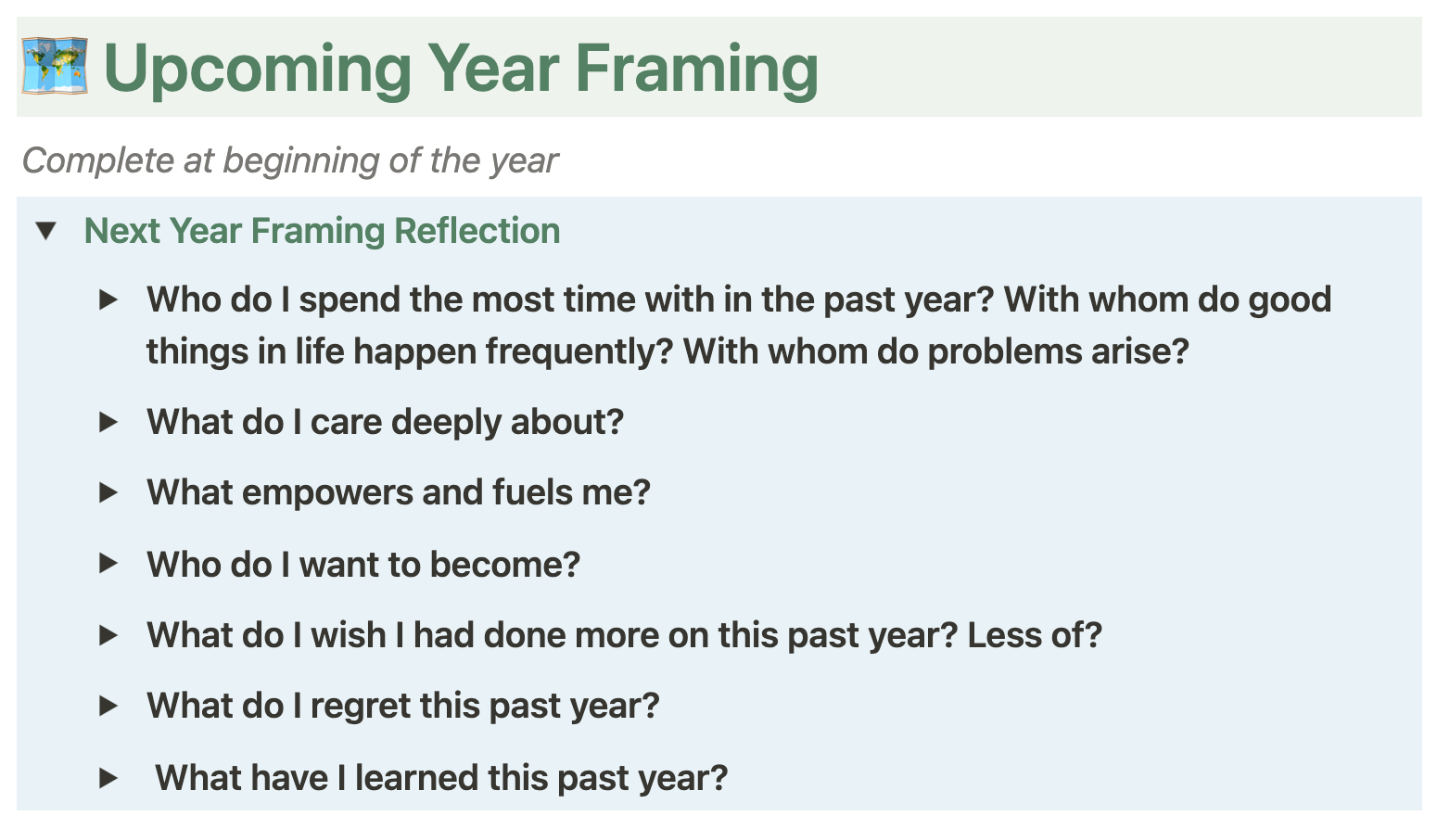
Task: Click the 'Complete at beginning of the year' italic text
Action: point(290,160)
